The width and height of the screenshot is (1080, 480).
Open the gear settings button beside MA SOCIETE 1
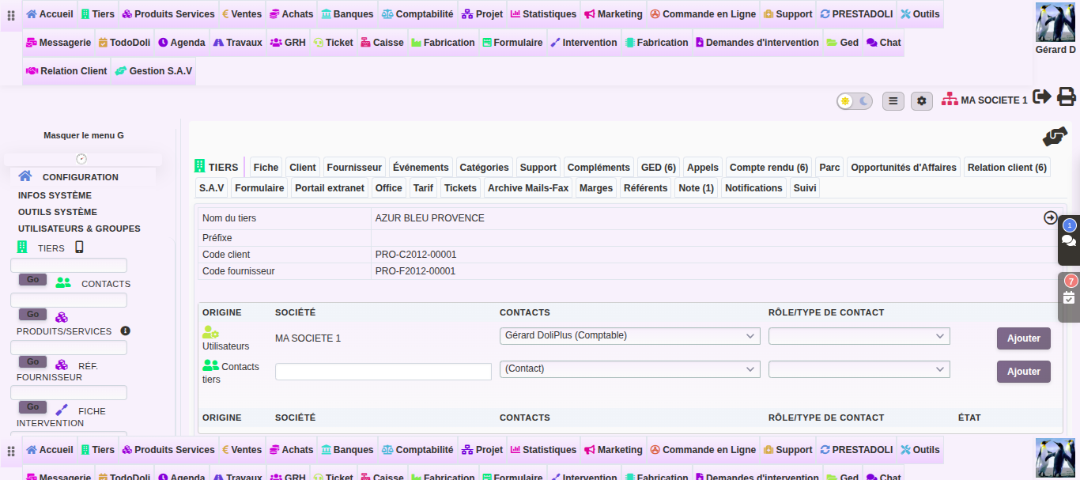click(922, 101)
